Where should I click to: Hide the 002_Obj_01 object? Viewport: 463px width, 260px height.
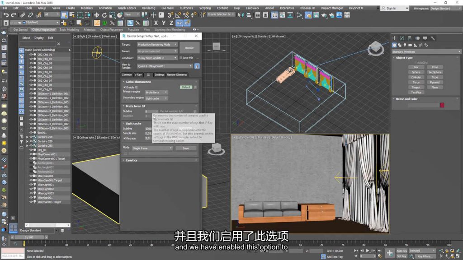(x=31, y=55)
